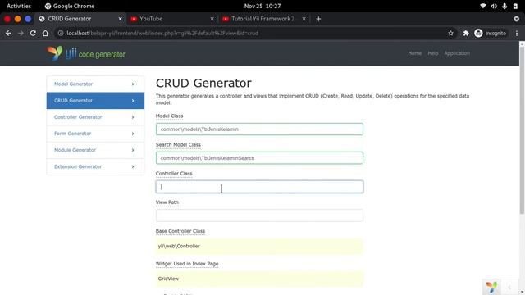Click the Yii code generator logo

(x=86, y=53)
